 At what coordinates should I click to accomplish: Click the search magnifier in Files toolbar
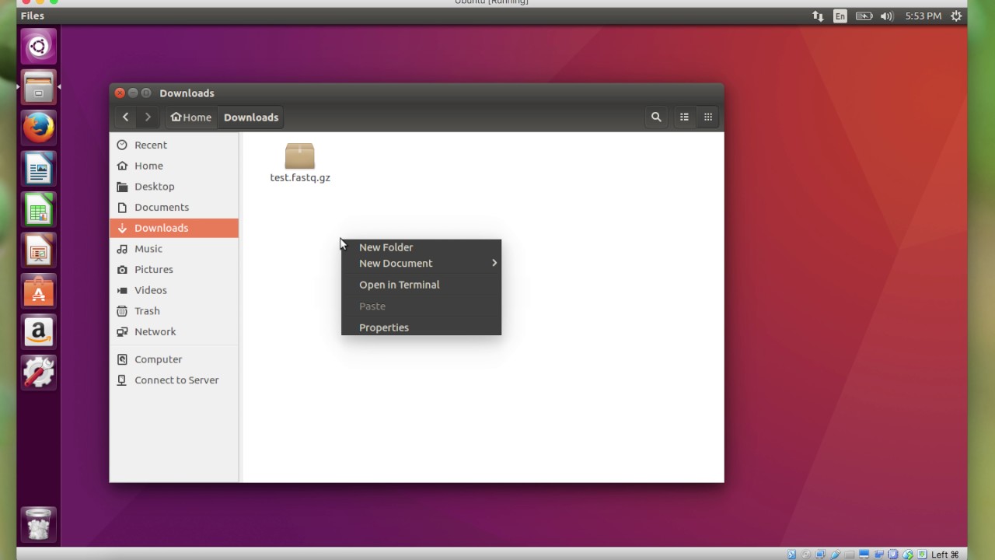(656, 117)
